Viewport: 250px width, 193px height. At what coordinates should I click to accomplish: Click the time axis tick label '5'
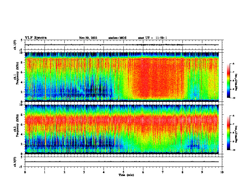(123, 172)
